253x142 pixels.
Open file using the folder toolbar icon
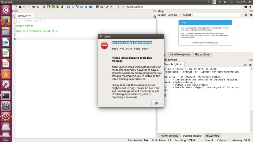click(x=20, y=7)
